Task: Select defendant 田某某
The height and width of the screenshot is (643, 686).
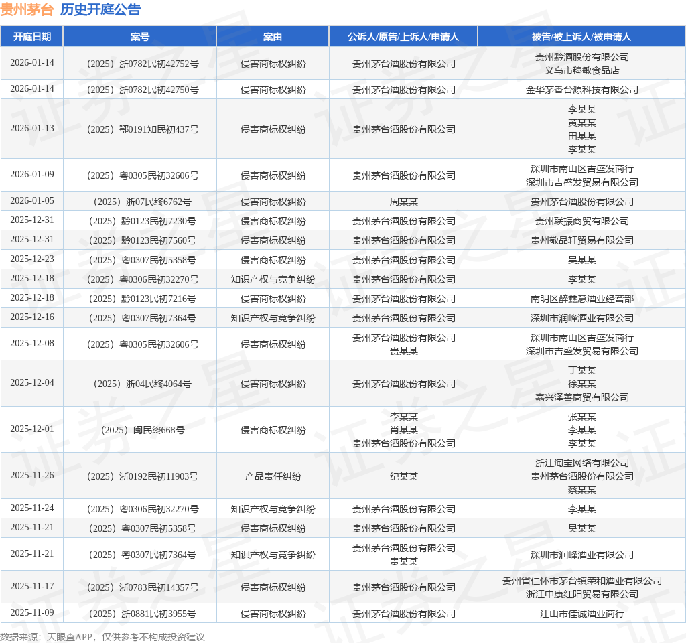Action: 582,136
